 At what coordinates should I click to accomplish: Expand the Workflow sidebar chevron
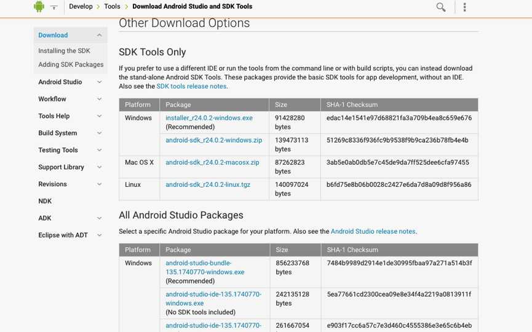click(99, 99)
